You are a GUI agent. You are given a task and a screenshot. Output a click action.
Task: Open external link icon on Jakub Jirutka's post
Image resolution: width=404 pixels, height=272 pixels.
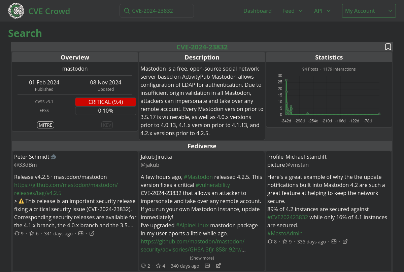point(218,266)
